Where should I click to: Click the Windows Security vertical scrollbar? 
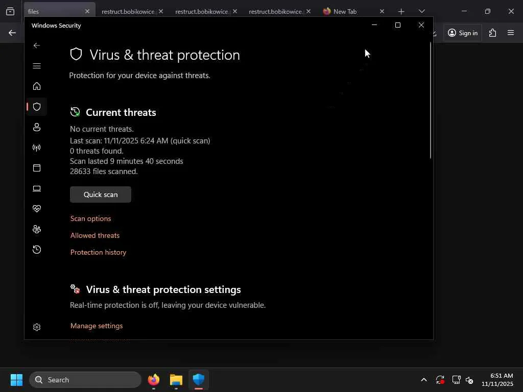point(430,100)
